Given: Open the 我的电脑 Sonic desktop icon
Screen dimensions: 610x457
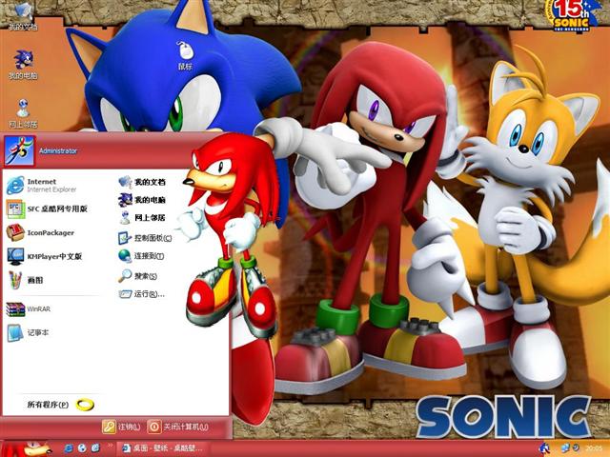Looking at the screenshot, I should coord(23,65).
